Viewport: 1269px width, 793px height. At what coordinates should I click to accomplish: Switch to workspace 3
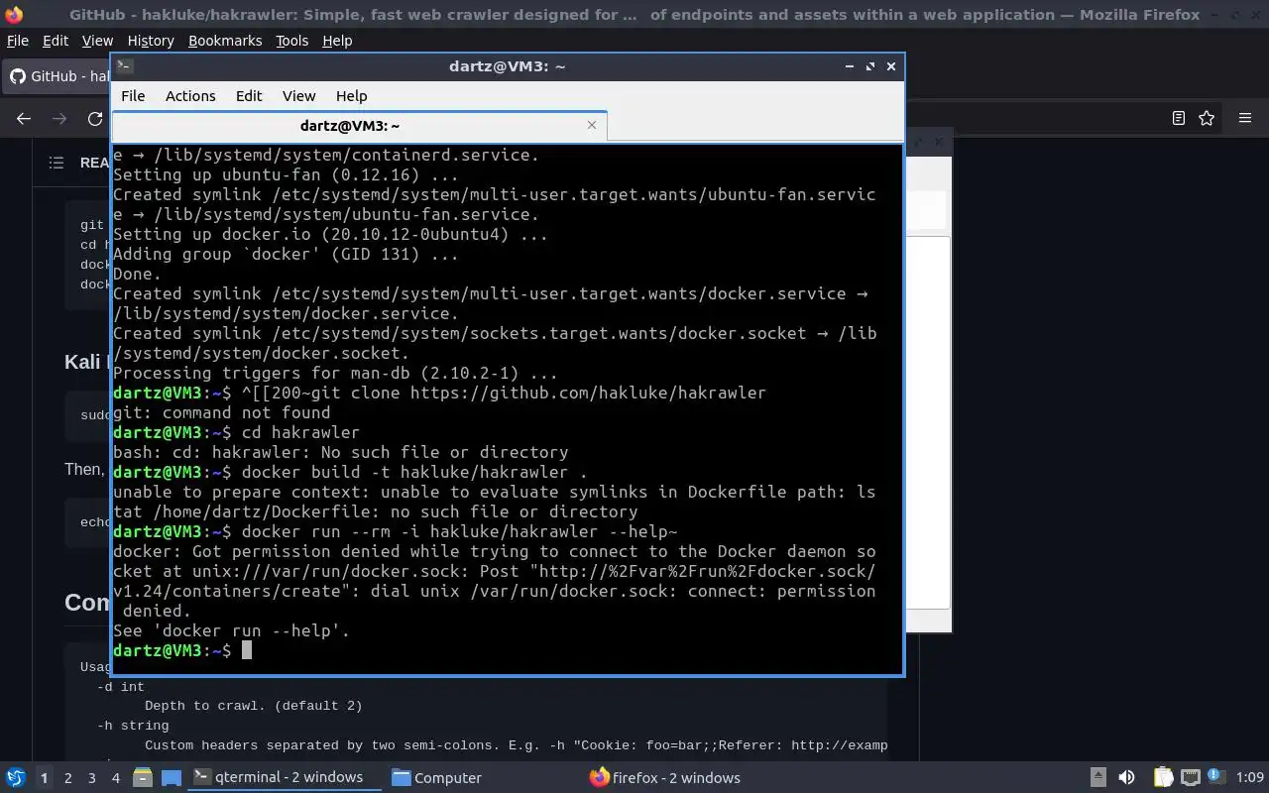(x=92, y=778)
